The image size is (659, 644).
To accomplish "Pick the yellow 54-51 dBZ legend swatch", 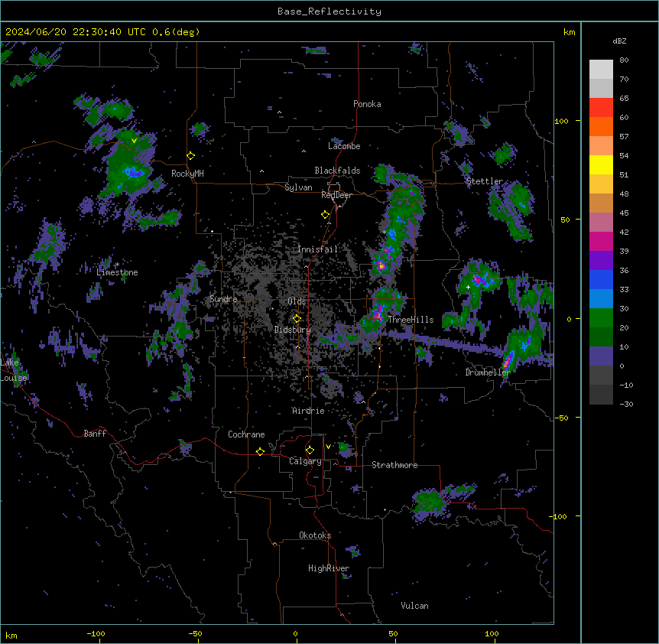I will pos(601,164).
